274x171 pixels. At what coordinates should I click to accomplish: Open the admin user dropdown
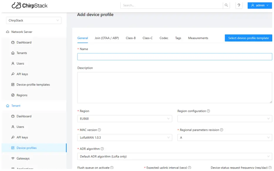coord(260,5)
